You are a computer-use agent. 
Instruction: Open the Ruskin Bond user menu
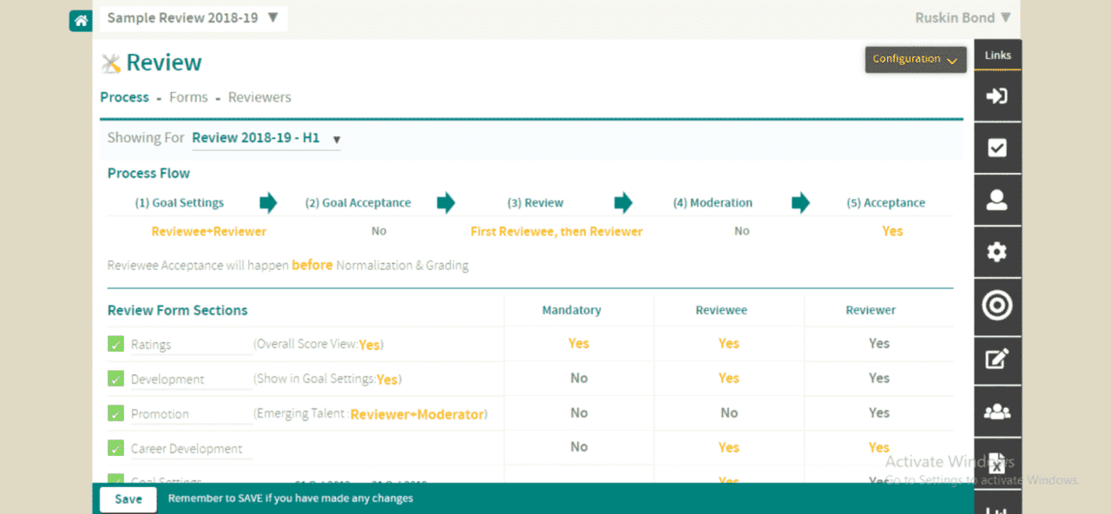(x=963, y=17)
